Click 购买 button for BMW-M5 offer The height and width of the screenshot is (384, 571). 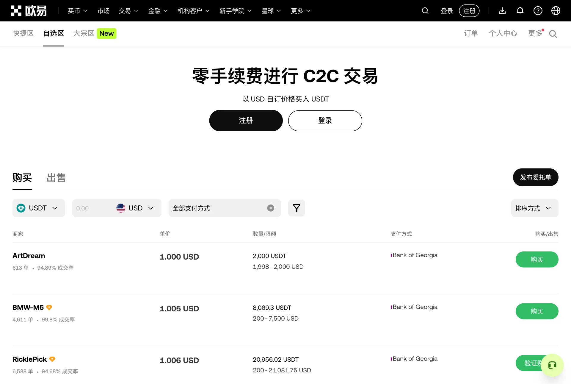537,311
